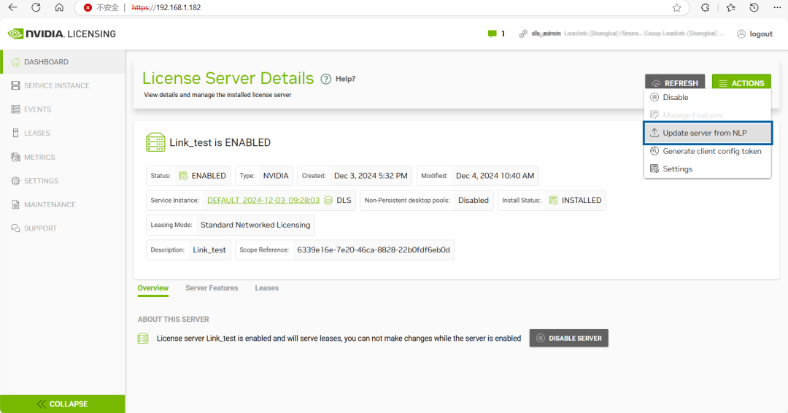Switch to Overview tab
Image resolution: width=788 pixels, height=413 pixels.
(153, 288)
